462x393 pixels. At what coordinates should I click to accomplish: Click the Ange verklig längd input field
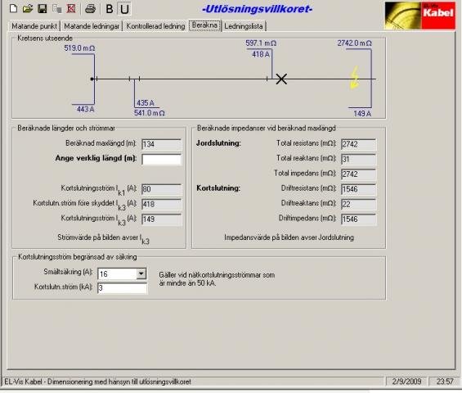(x=161, y=159)
